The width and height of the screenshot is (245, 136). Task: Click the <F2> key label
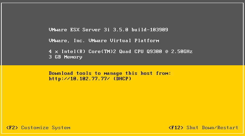(12, 128)
